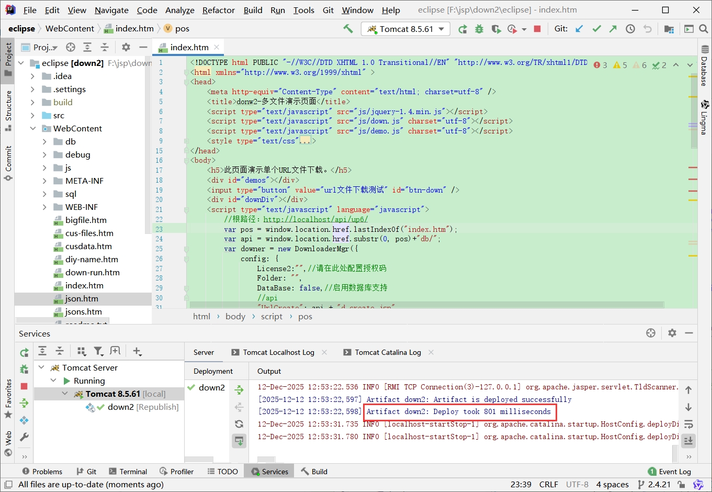Toggle scroll to end in output console
Image resolution: width=712 pixels, height=492 pixels.
688,441
